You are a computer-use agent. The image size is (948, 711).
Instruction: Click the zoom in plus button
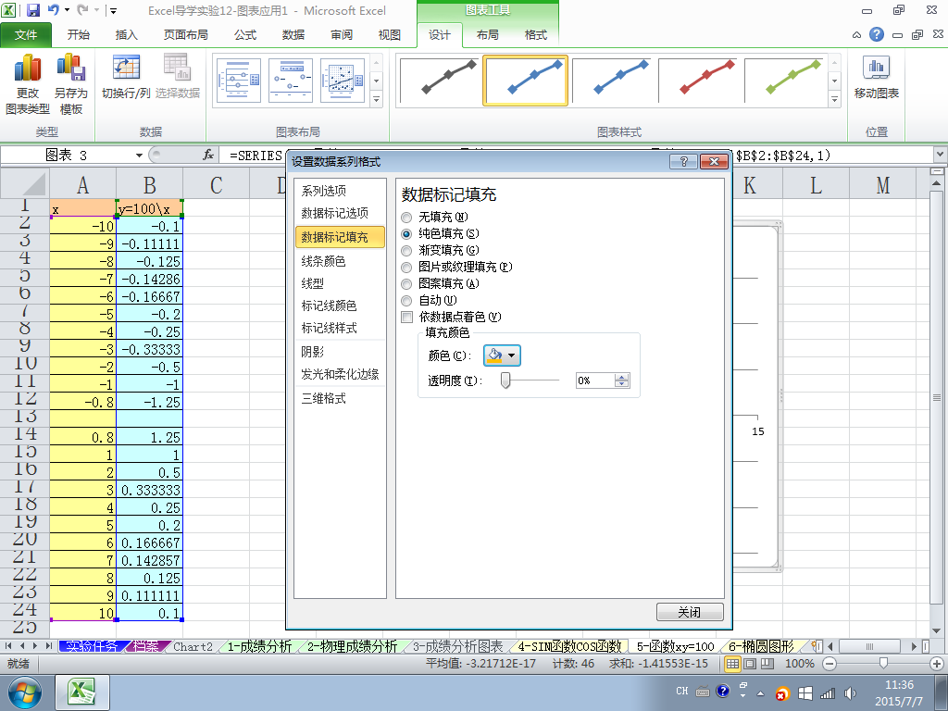pyautogui.click(x=937, y=664)
